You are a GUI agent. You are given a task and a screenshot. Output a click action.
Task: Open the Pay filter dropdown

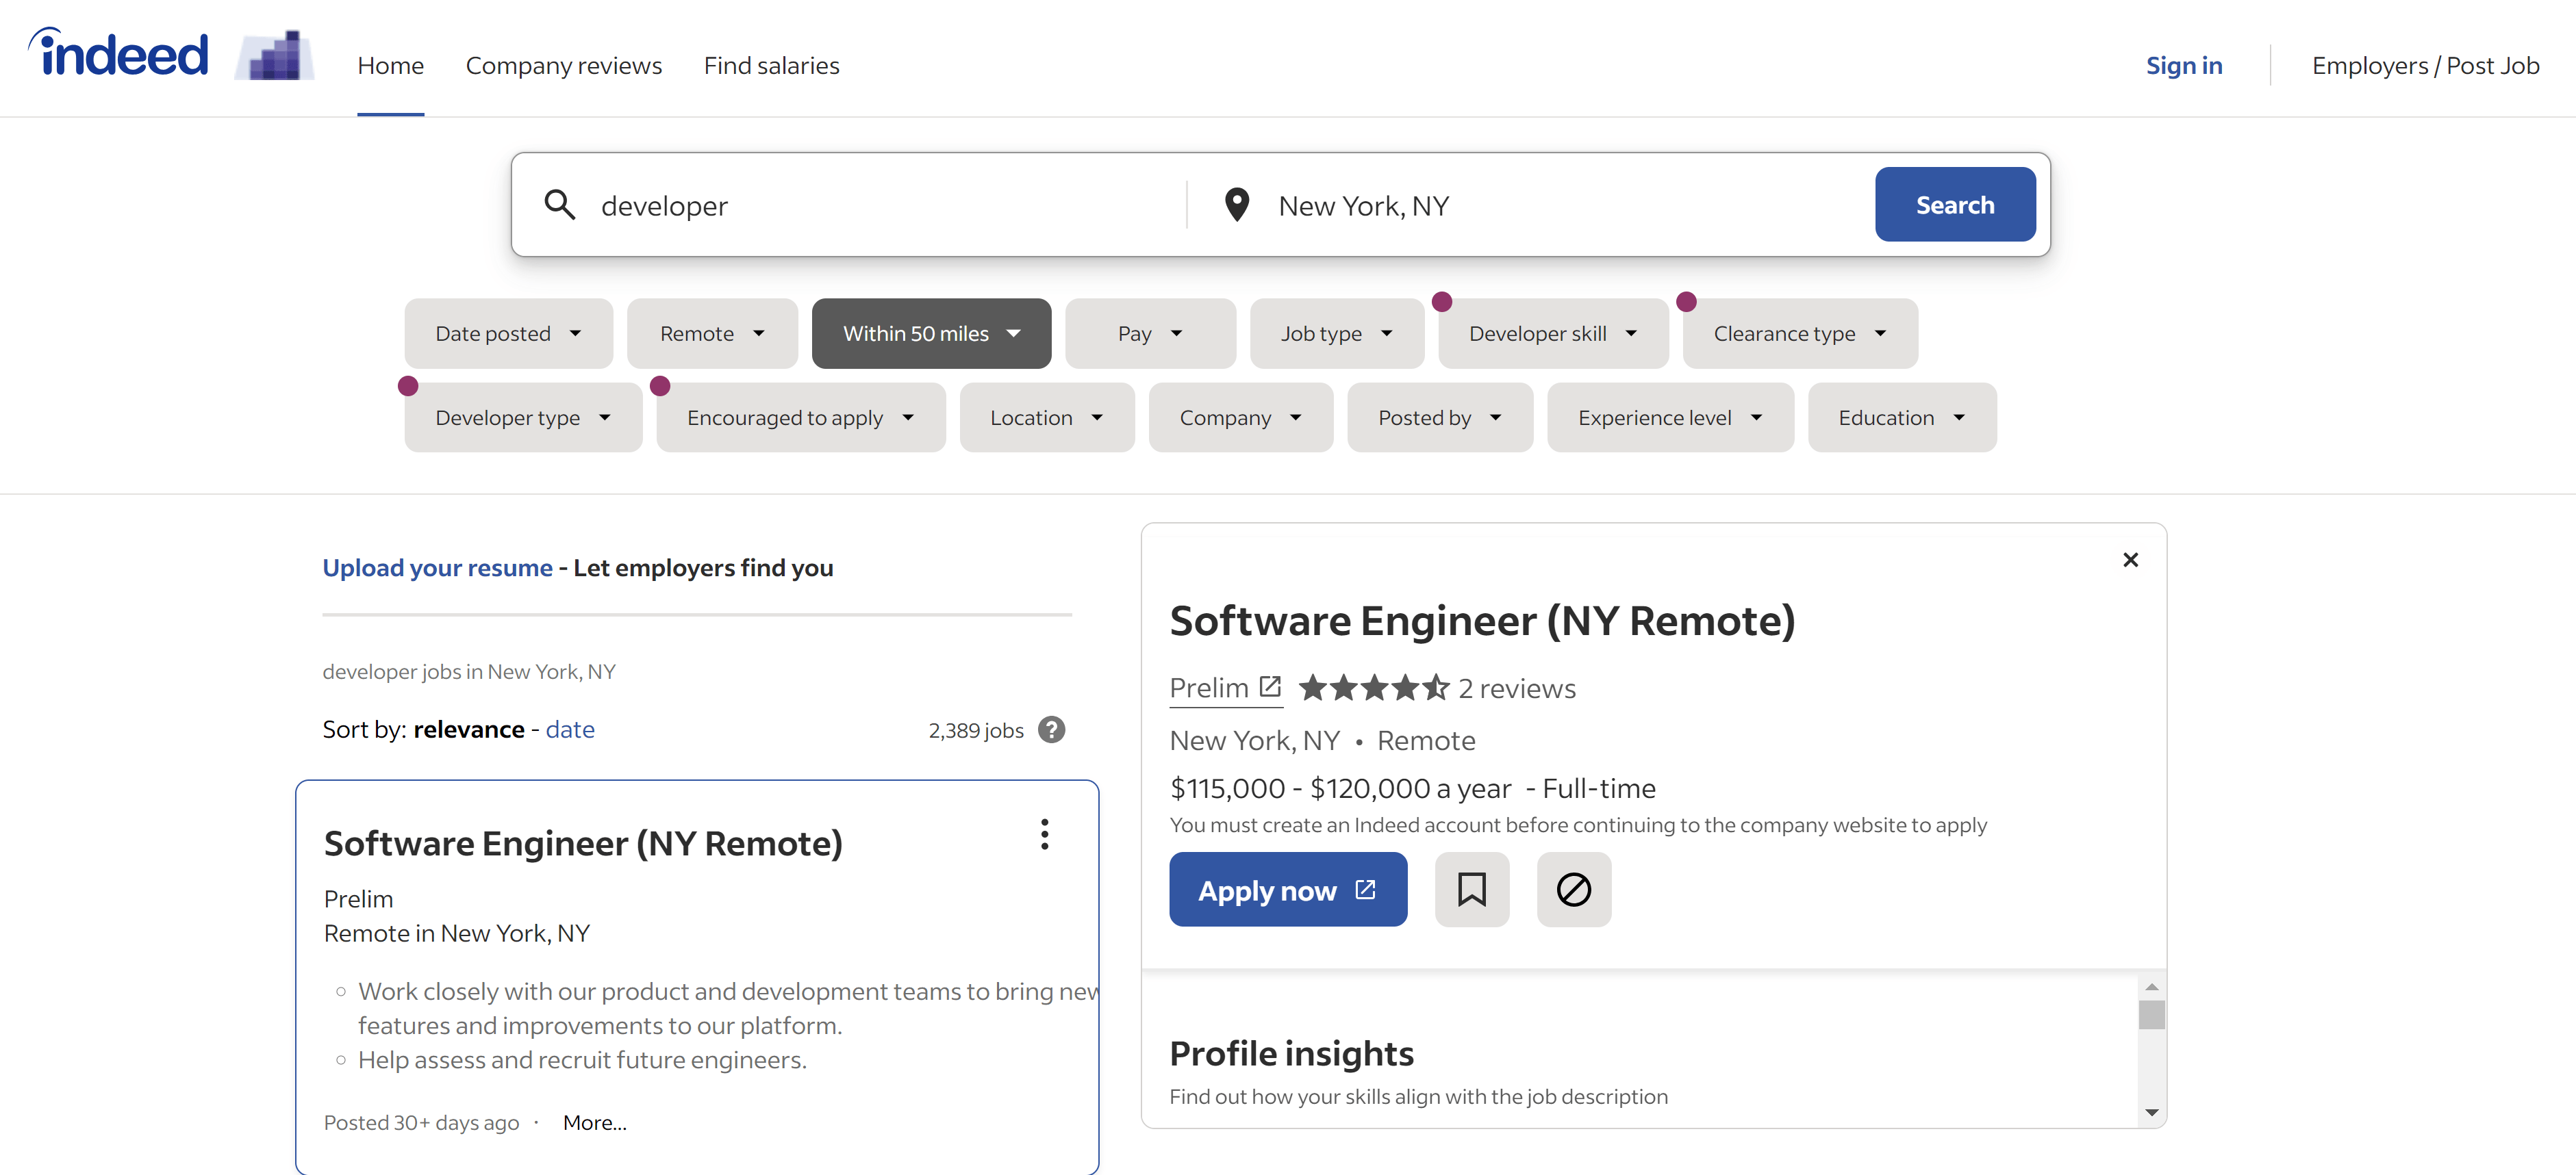(1150, 334)
